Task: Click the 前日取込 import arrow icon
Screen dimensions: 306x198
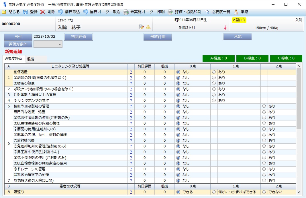Action: click(x=60, y=12)
